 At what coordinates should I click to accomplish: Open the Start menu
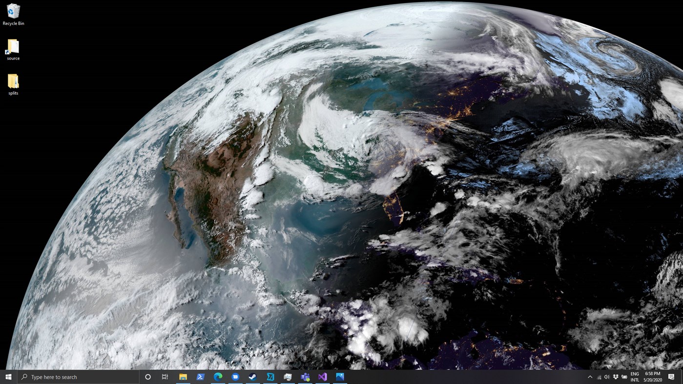(x=7, y=377)
